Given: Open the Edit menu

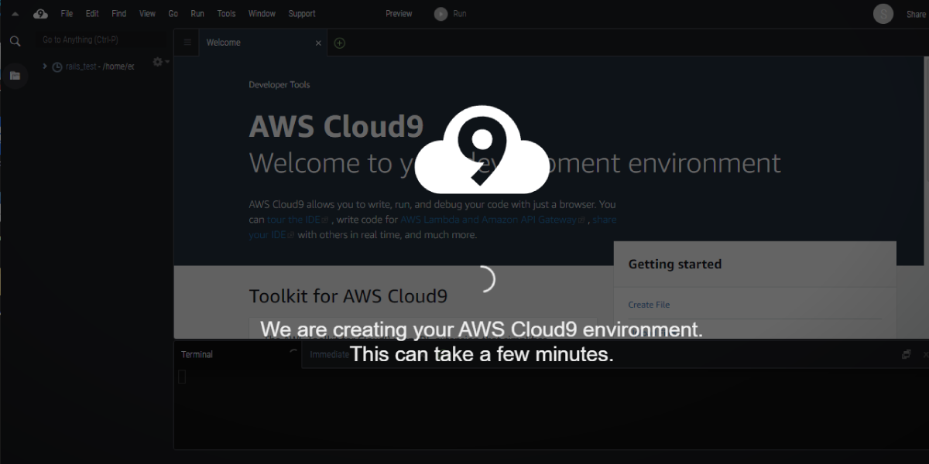Looking at the screenshot, I should (x=92, y=13).
